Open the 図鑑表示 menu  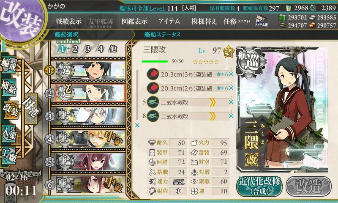pos(134,21)
